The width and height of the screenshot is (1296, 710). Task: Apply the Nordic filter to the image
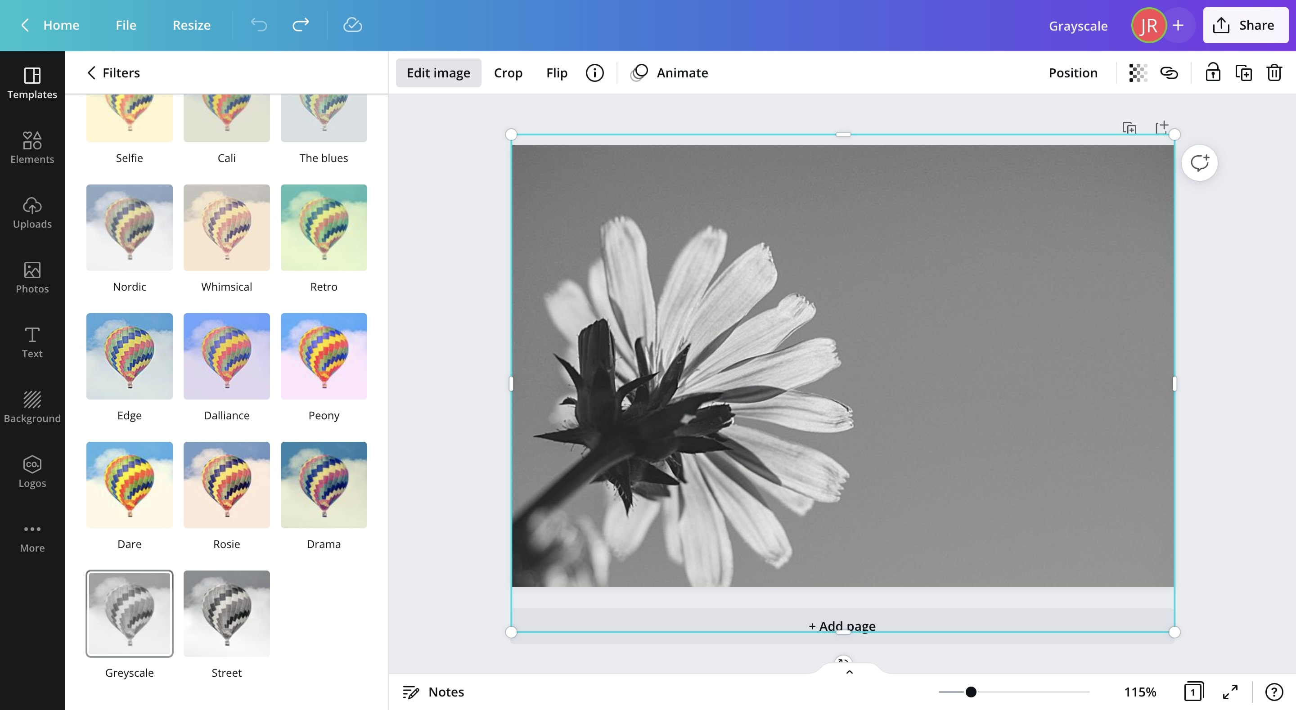point(129,227)
